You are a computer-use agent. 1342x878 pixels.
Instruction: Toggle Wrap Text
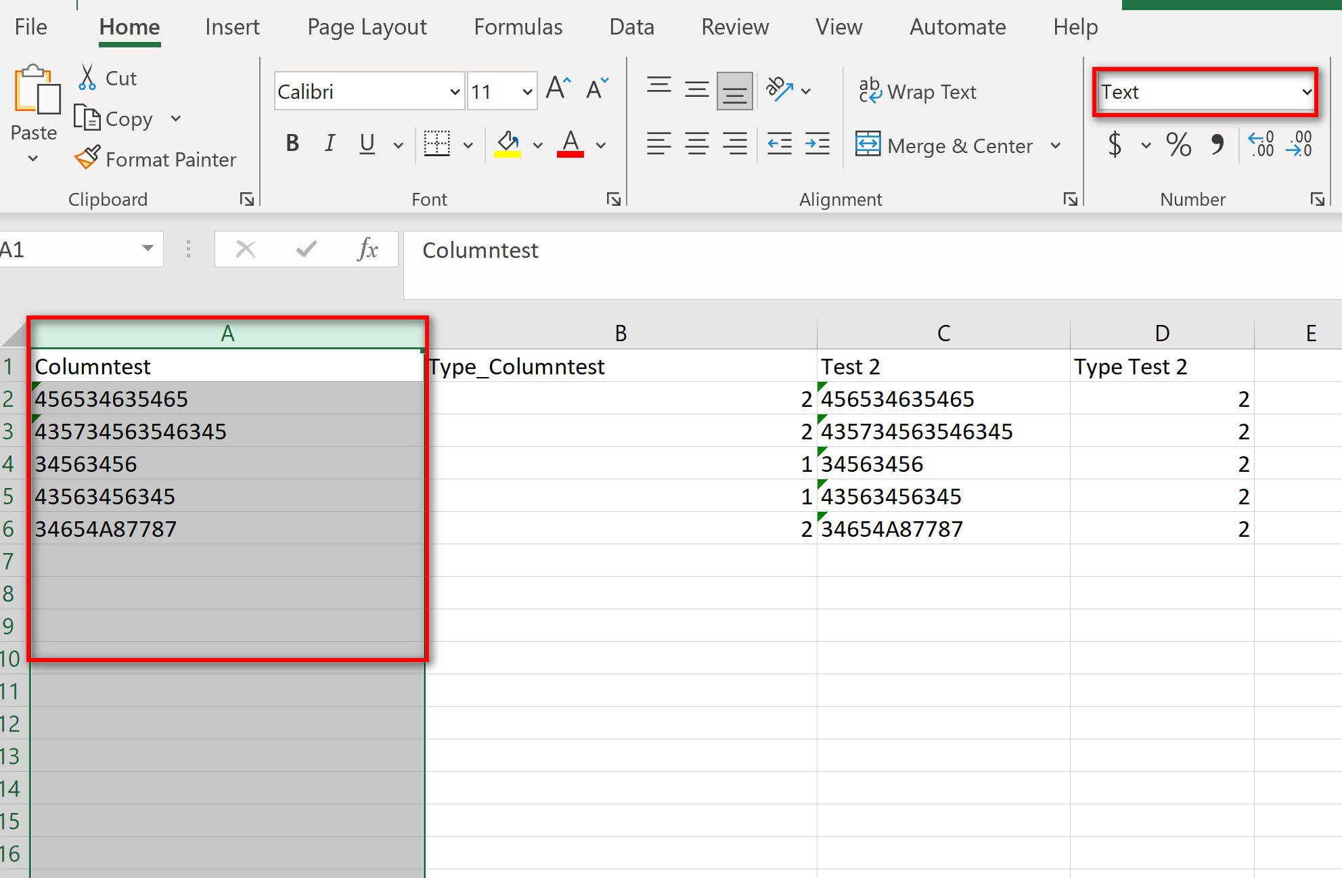[918, 91]
